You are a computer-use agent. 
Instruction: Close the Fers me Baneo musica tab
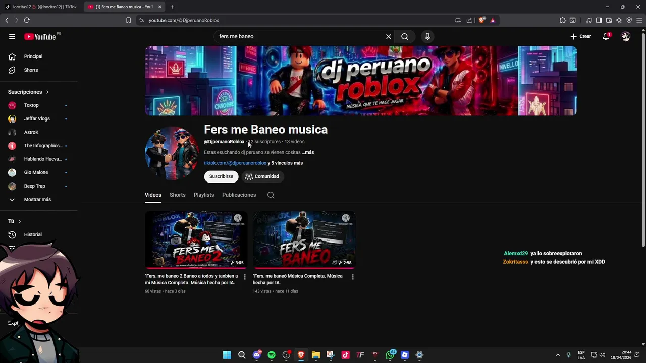(160, 7)
